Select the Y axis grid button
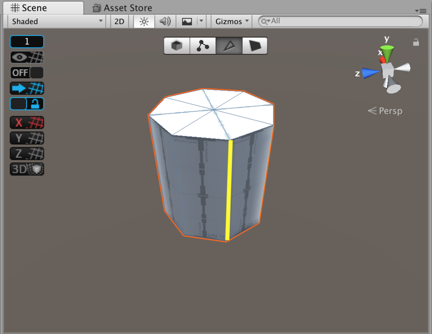The width and height of the screenshot is (432, 334). click(x=27, y=138)
